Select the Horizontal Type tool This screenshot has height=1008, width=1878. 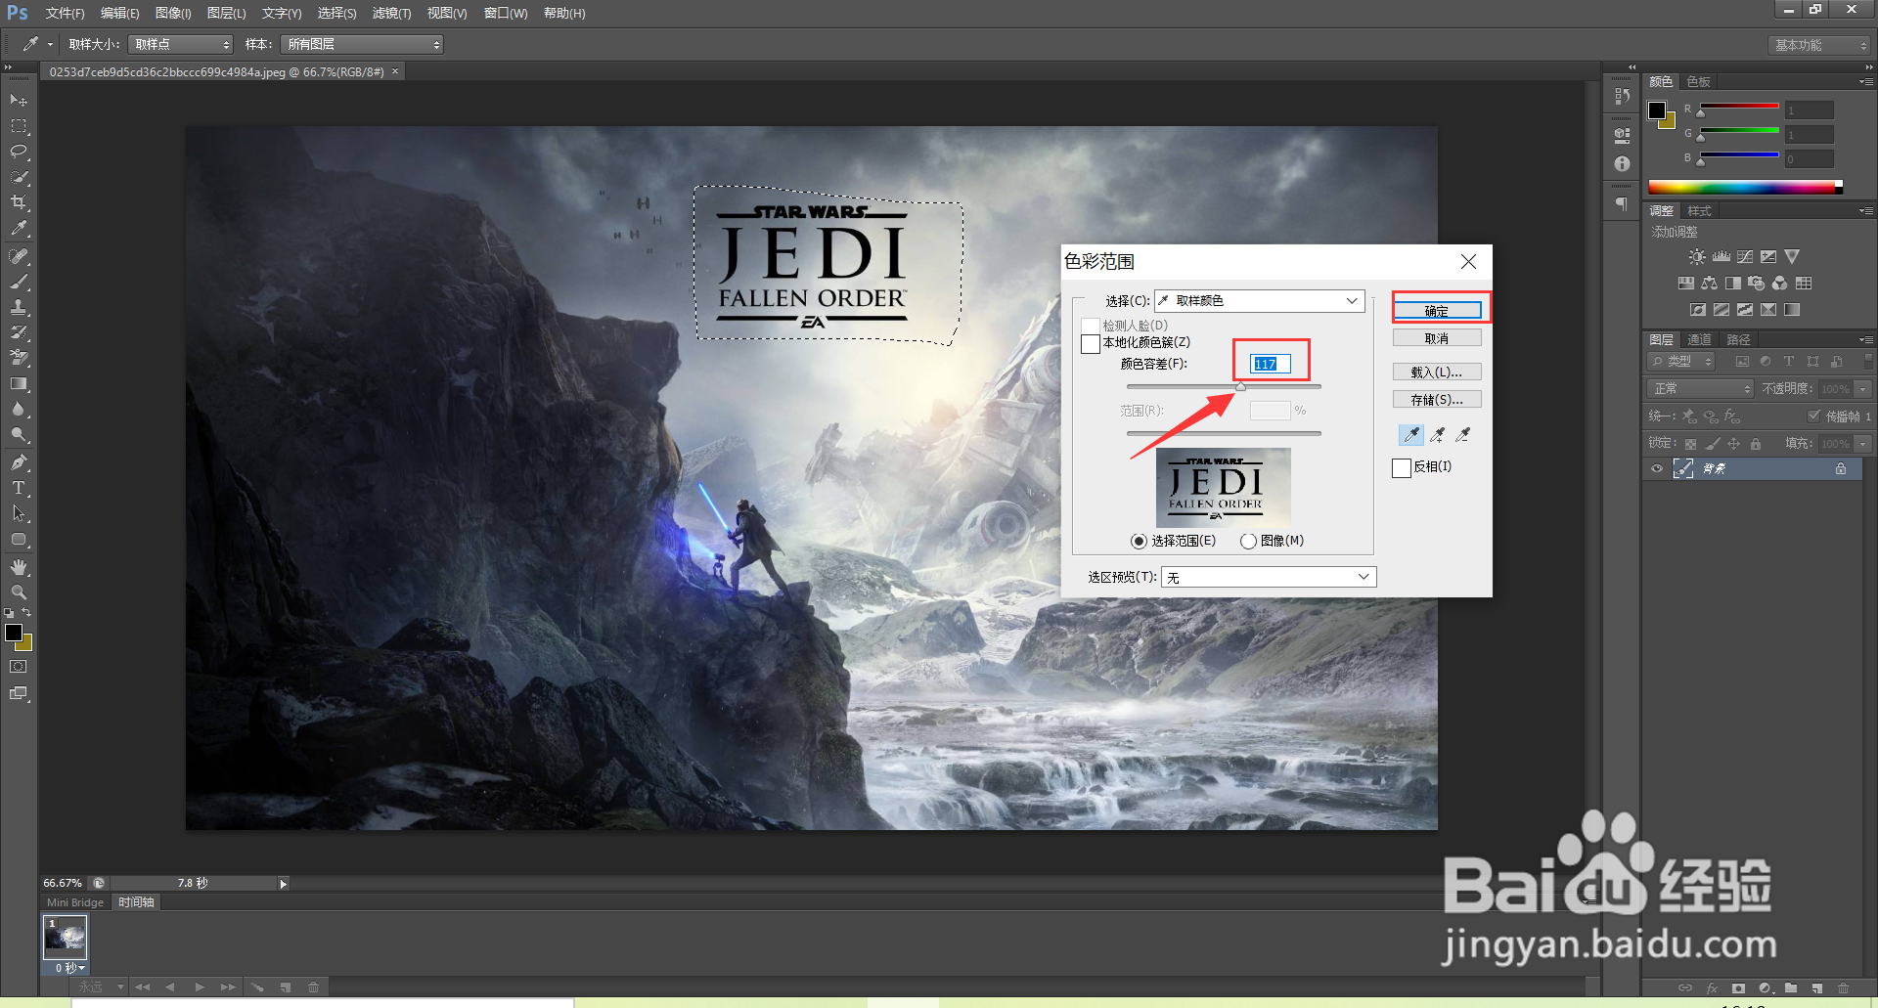[x=19, y=488]
